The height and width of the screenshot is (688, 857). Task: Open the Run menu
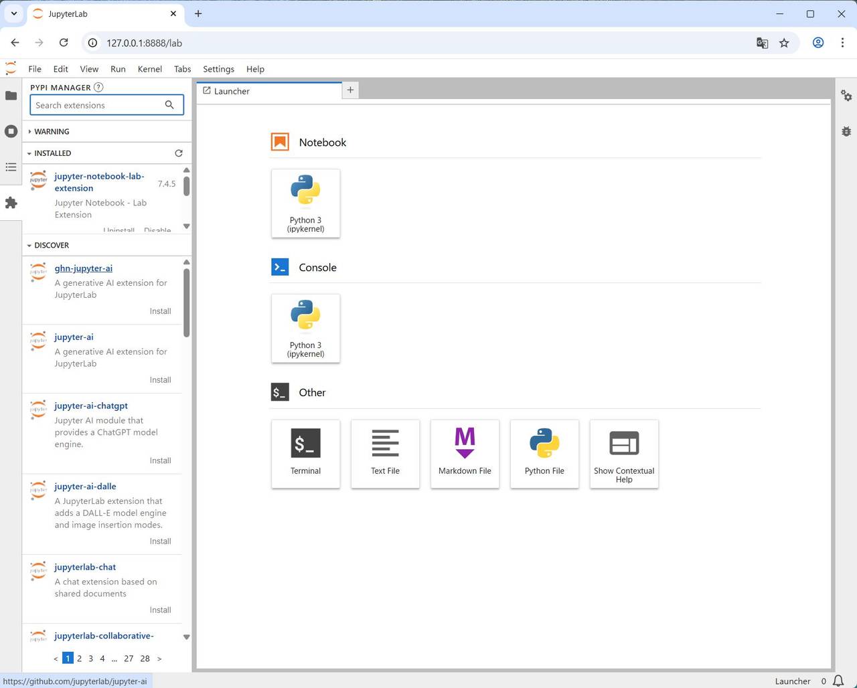(x=118, y=69)
